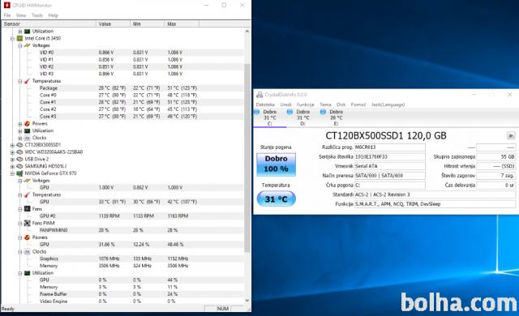Click the NVIDIA GeForce GTX 970 GPU icon
The image size is (519, 316).
pos(19,173)
